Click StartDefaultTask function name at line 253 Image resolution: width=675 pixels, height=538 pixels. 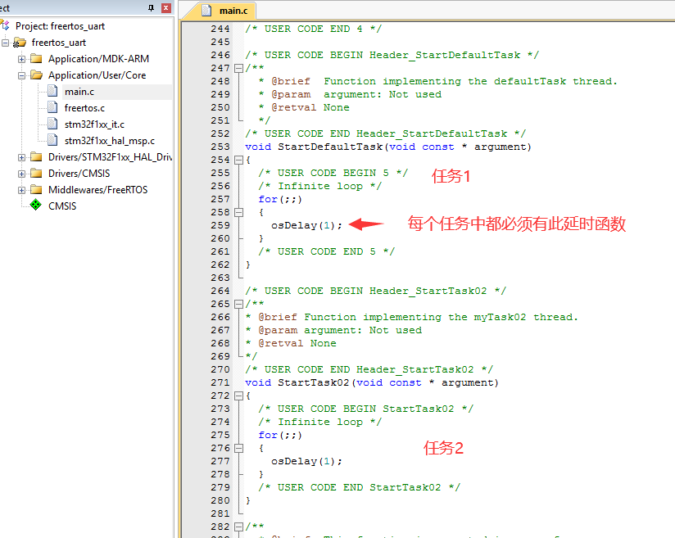click(330, 147)
